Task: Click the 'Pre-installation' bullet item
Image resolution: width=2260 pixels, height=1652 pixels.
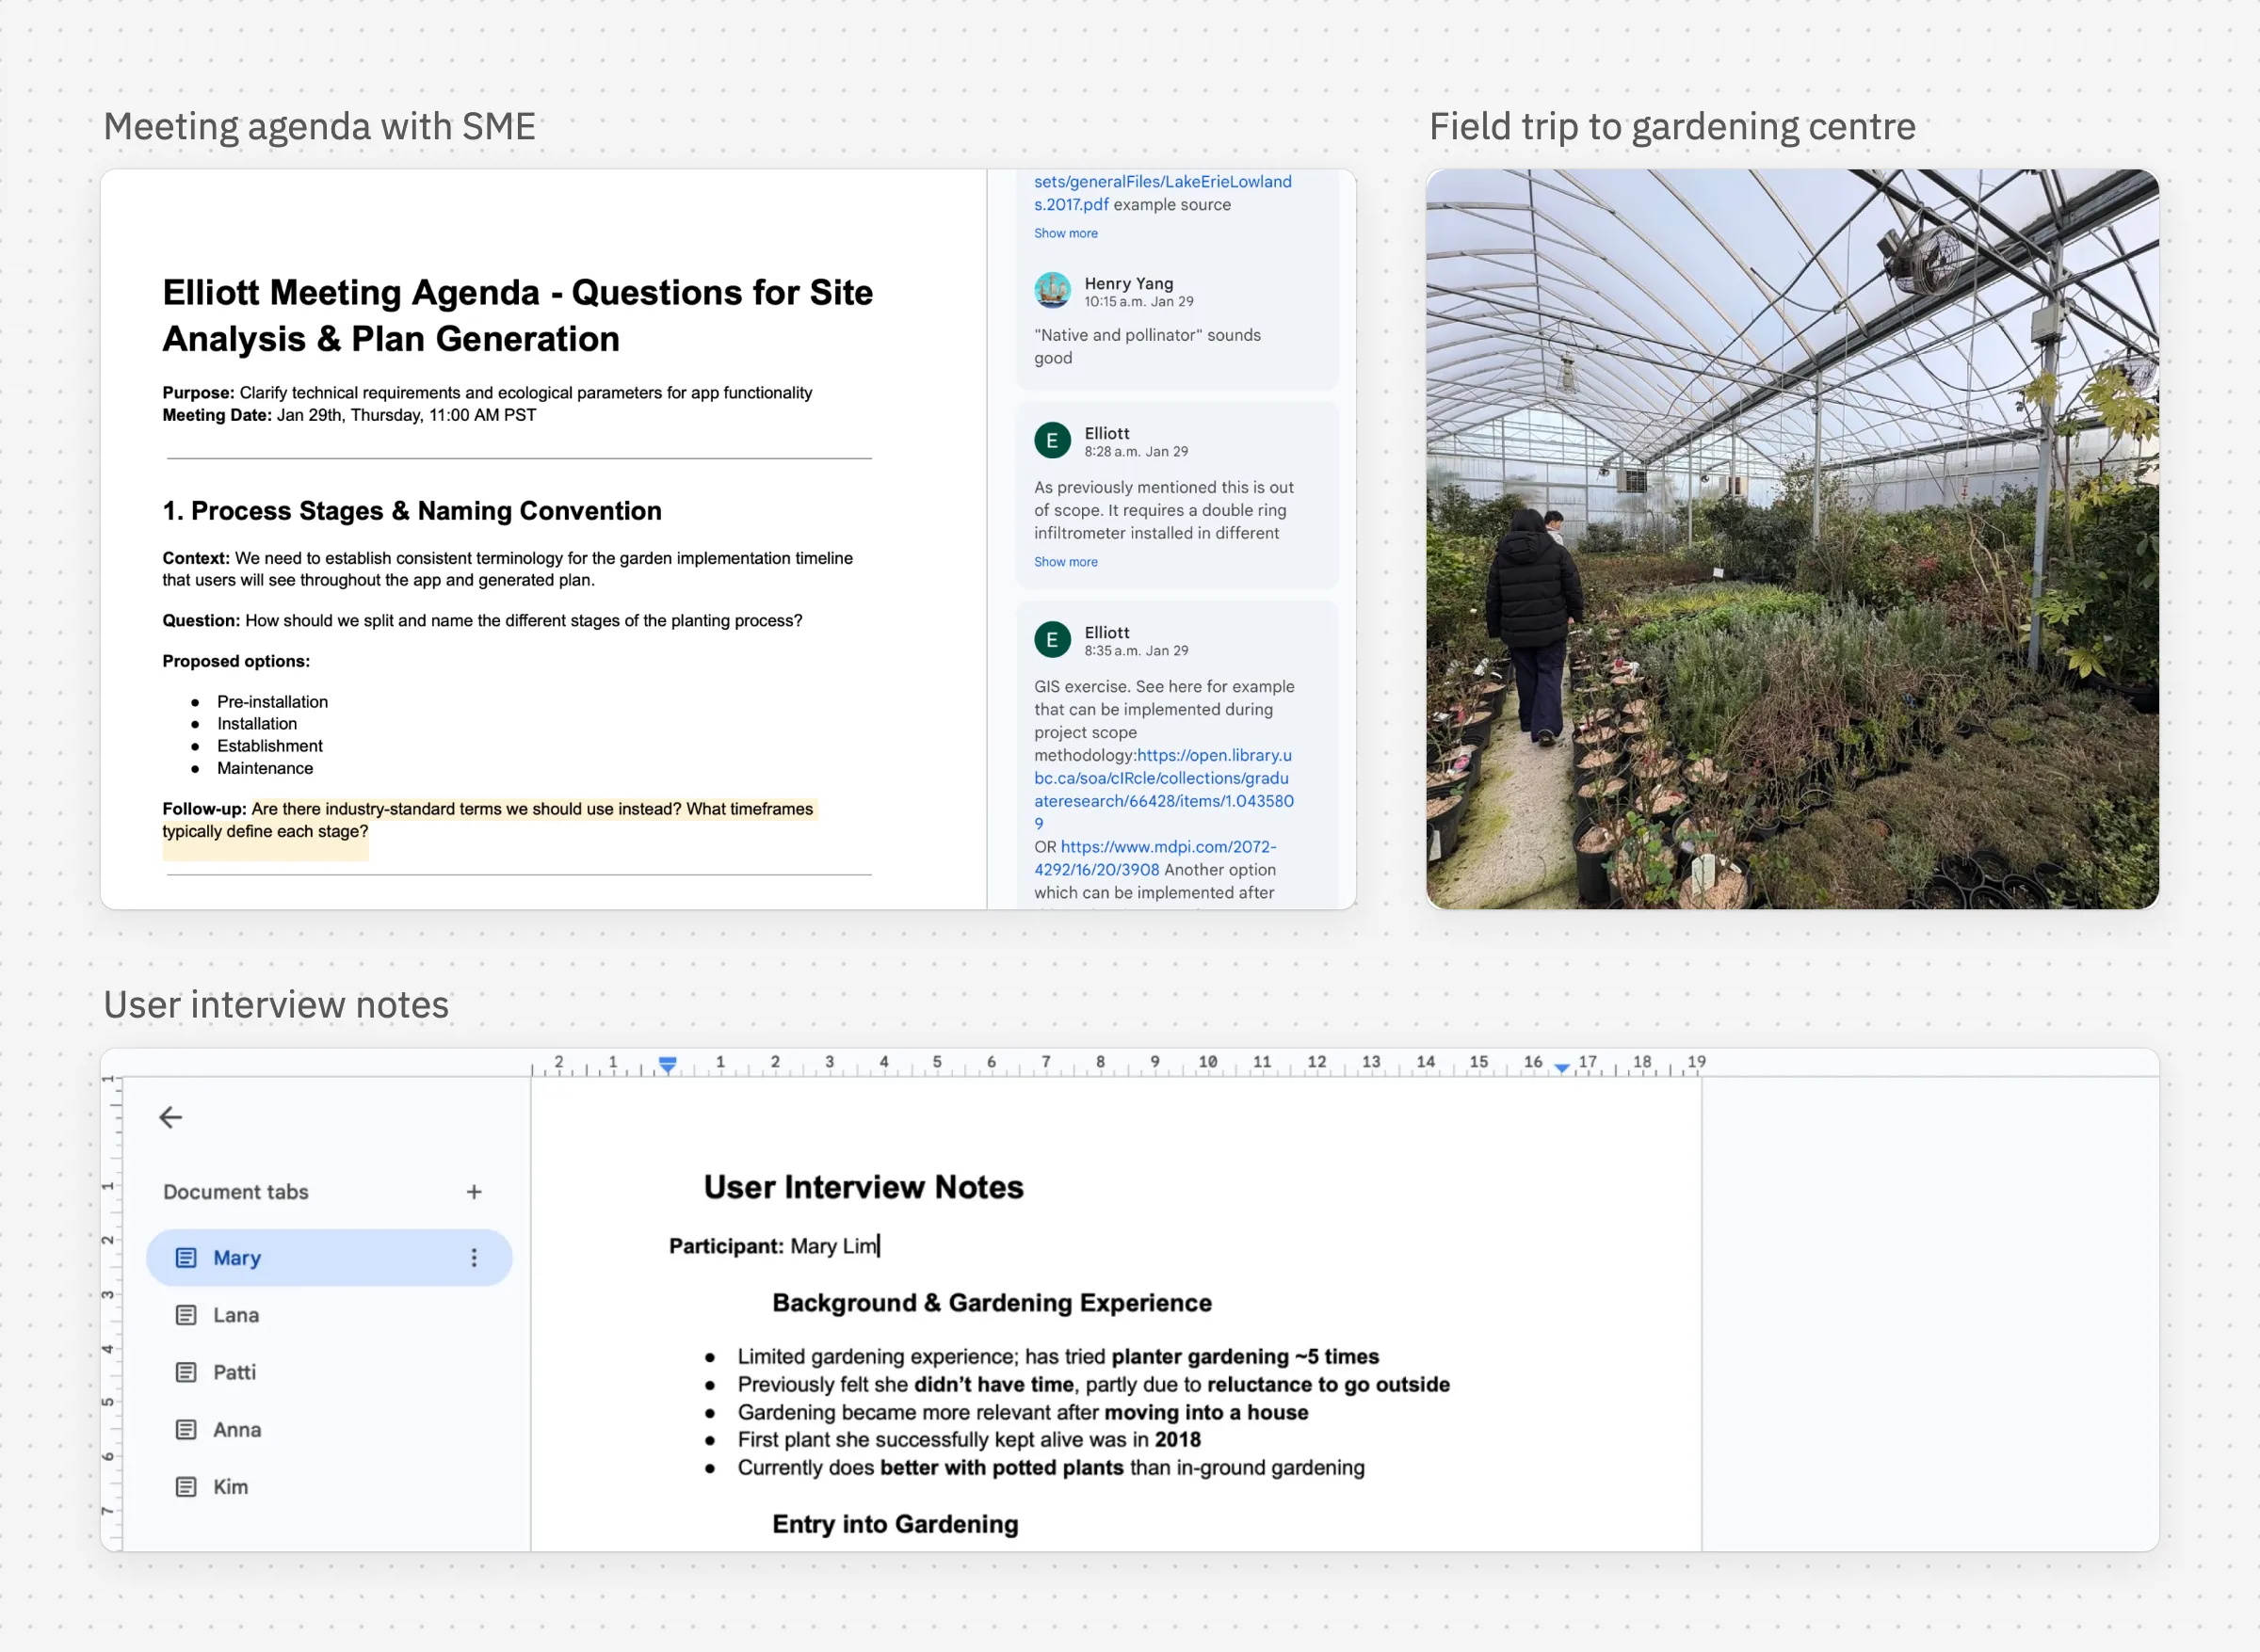Action: tap(272, 702)
